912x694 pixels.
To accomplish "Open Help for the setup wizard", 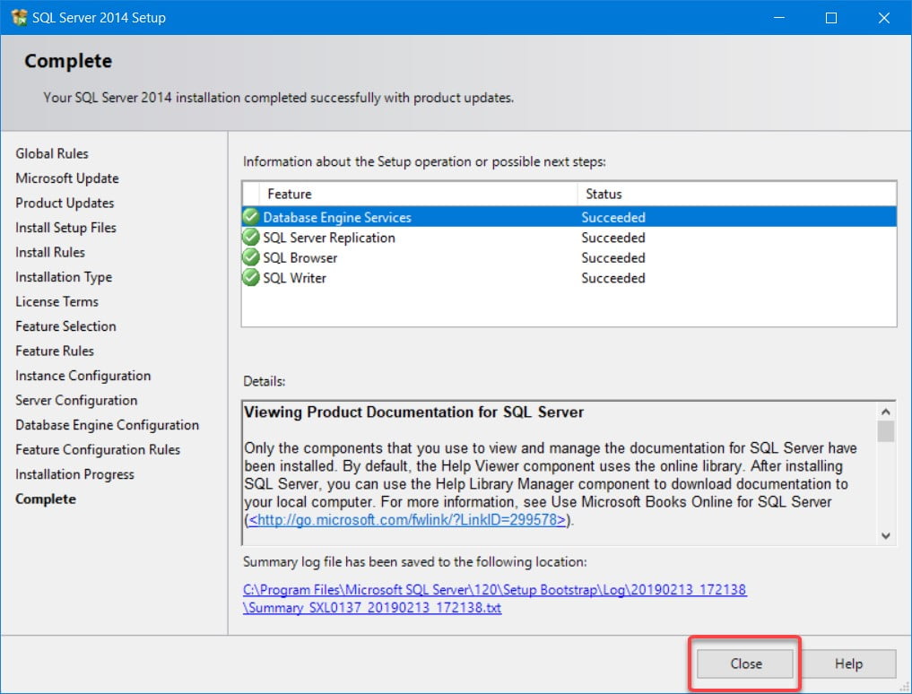I will point(848,664).
